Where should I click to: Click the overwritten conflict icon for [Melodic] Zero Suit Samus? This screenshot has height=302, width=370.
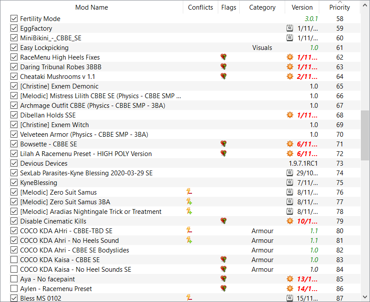(x=189, y=192)
